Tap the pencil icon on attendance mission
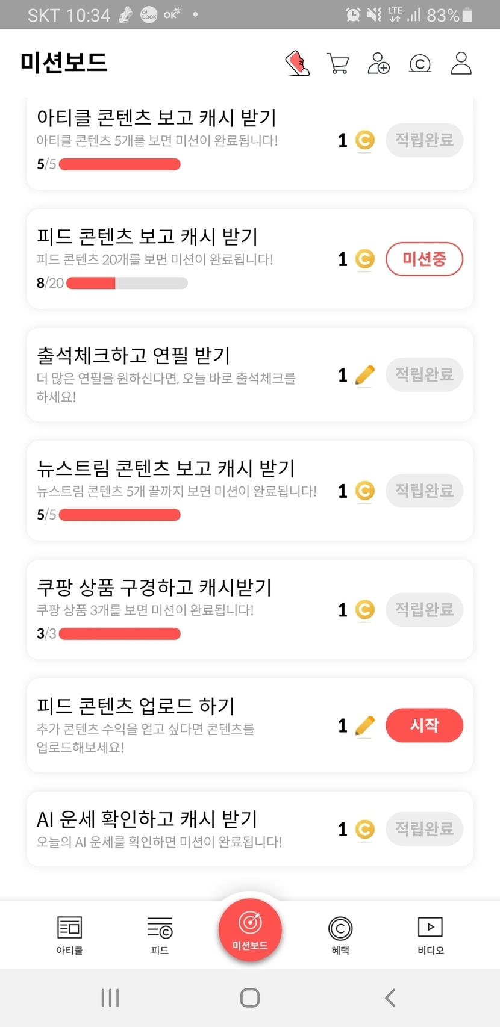 point(364,375)
